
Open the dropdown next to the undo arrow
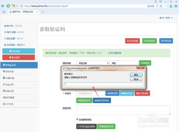[x=17, y=6]
